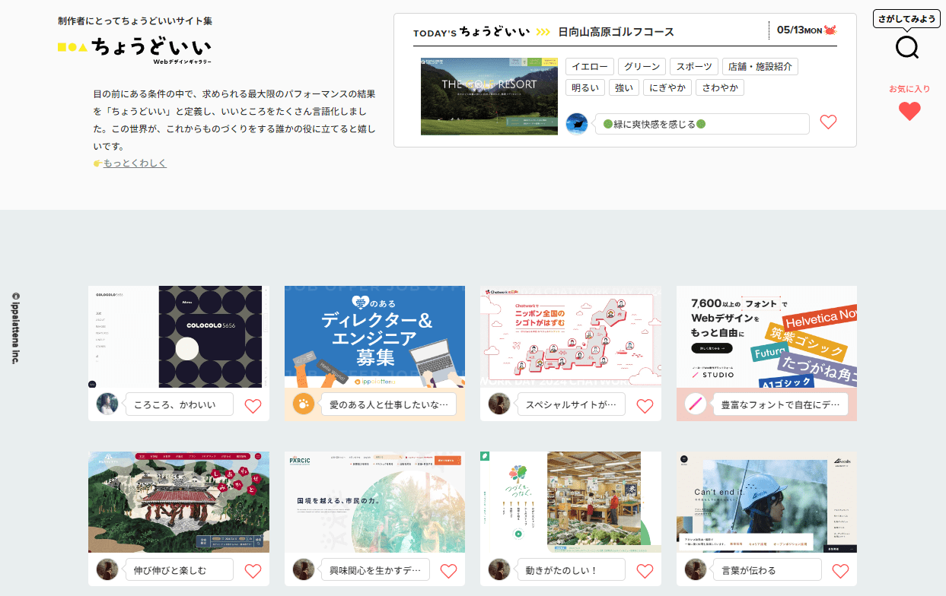946x596 pixels.
Task: Click the pink pencil avatar on the font card
Action: (x=695, y=404)
